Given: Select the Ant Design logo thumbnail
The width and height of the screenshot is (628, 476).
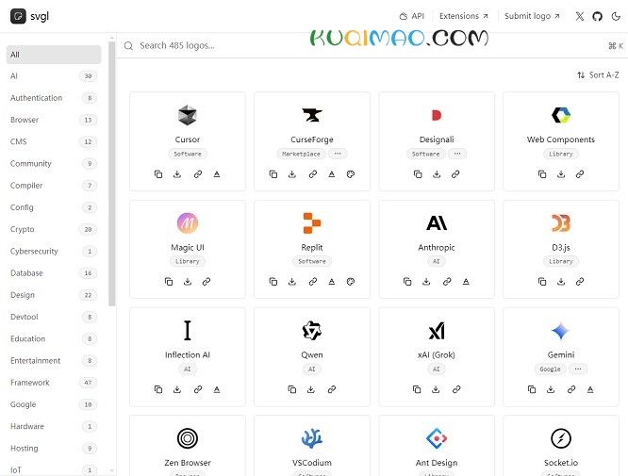Looking at the screenshot, I should click(437, 438).
